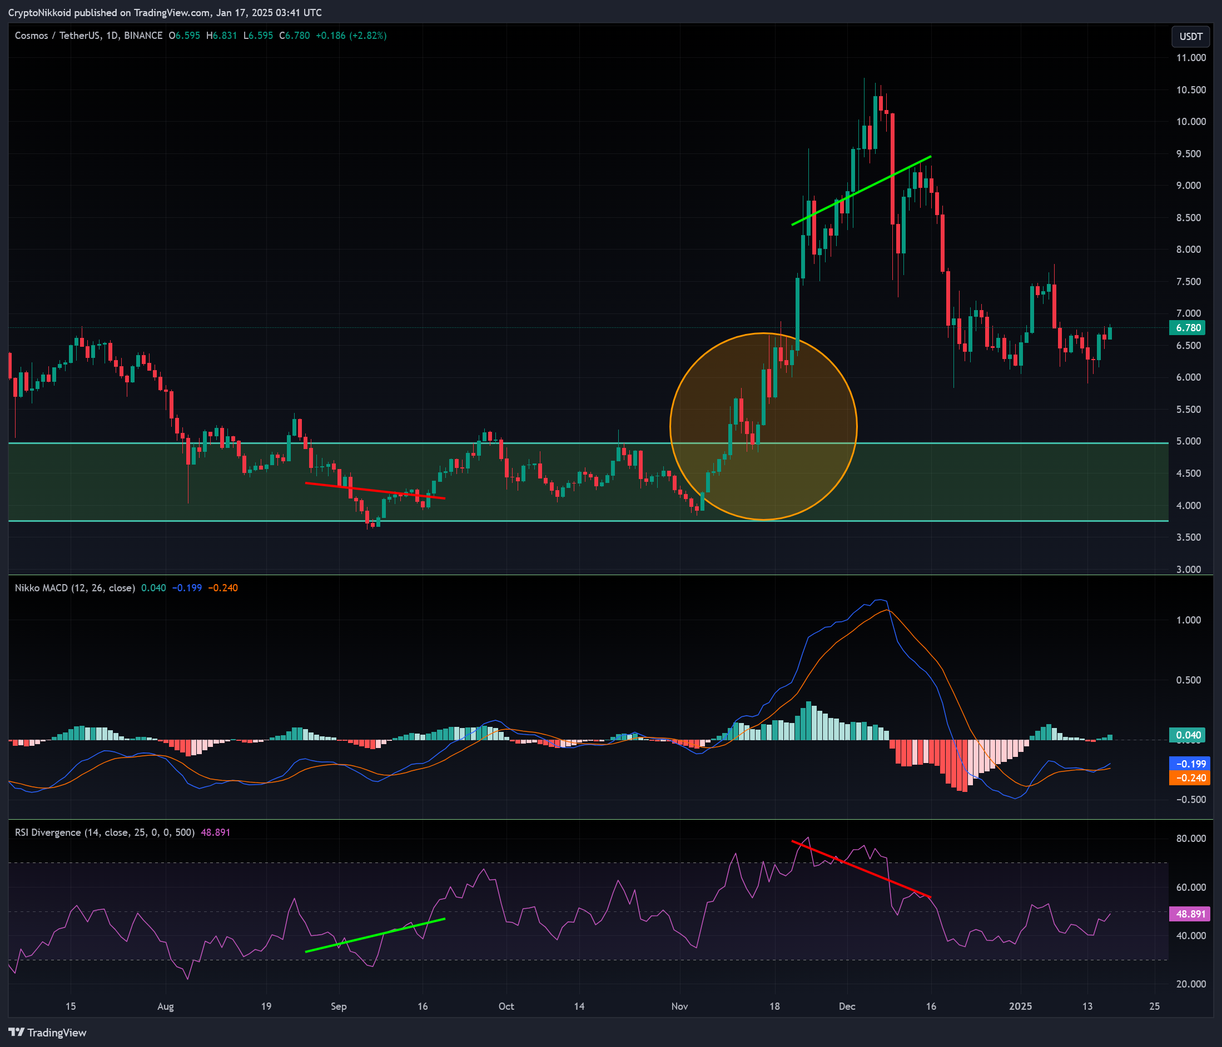Viewport: 1222px width, 1047px height.
Task: Select the green divergence line in RSI pane
Action: 375,935
